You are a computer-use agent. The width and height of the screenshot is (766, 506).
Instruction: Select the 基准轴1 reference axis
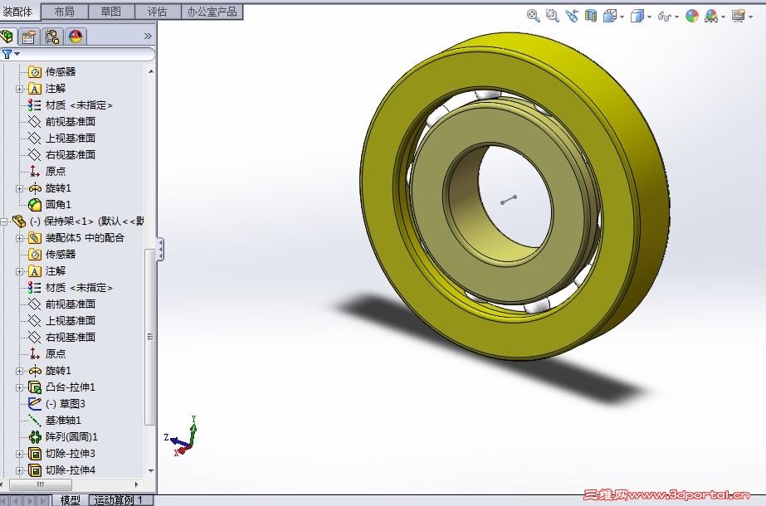[x=63, y=421]
